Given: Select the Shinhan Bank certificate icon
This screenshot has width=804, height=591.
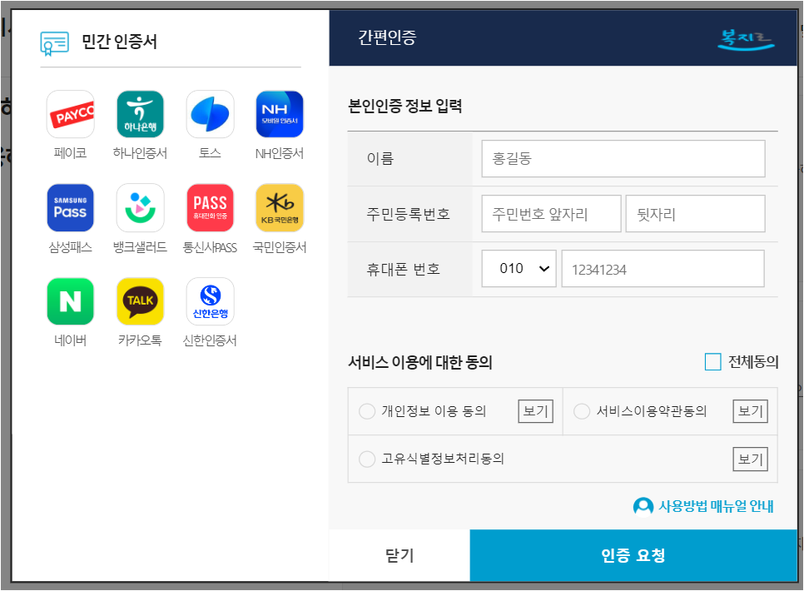Looking at the screenshot, I should click(211, 301).
